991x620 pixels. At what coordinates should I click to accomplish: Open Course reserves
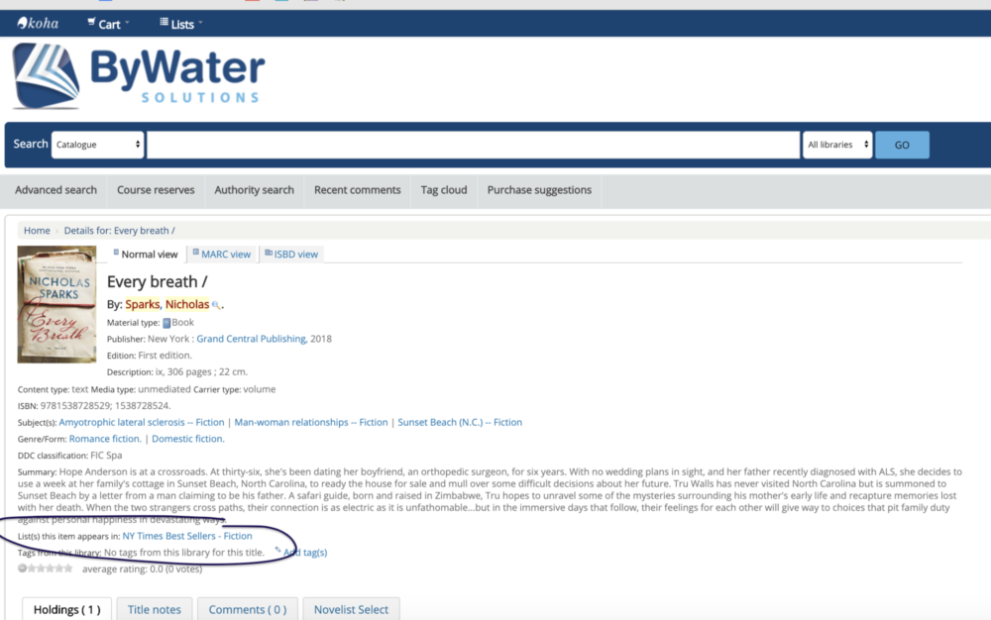pos(156,190)
